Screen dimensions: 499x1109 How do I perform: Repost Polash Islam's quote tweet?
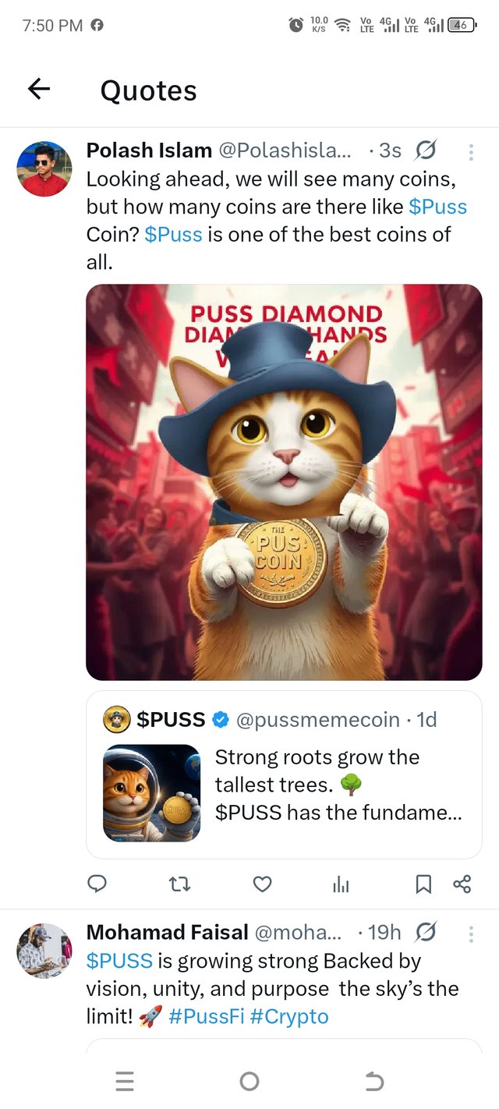tap(180, 883)
